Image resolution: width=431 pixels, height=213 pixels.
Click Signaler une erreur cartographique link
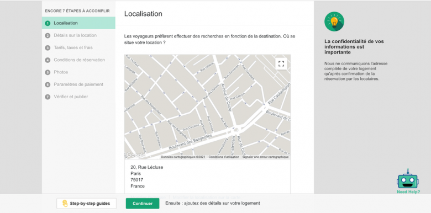click(266, 157)
